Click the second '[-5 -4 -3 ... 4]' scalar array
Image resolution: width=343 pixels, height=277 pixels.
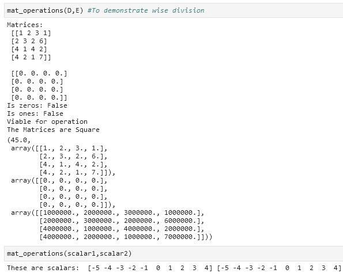pyautogui.click(x=280, y=268)
